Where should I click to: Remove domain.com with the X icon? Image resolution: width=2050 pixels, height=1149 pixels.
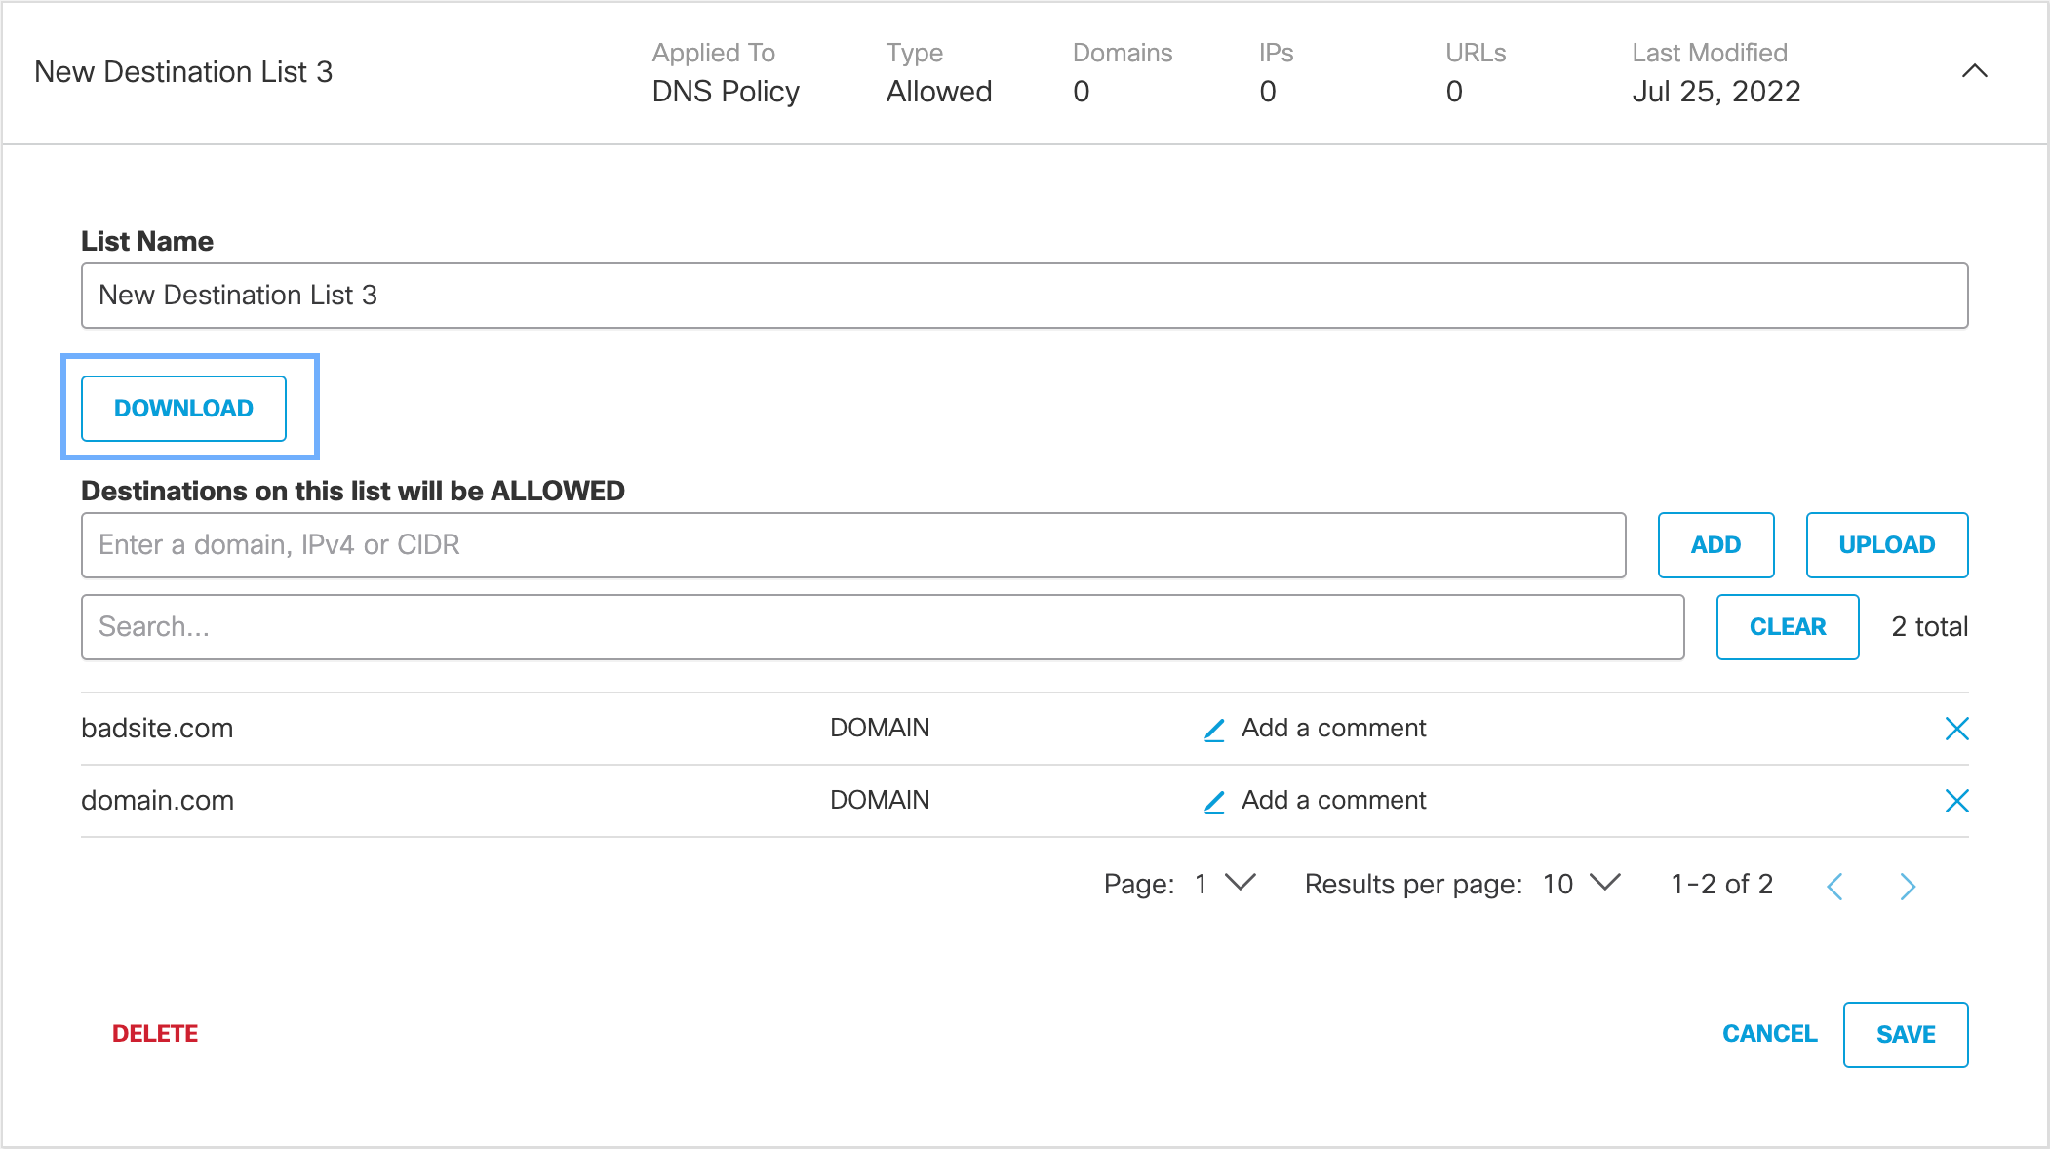[x=1956, y=801]
